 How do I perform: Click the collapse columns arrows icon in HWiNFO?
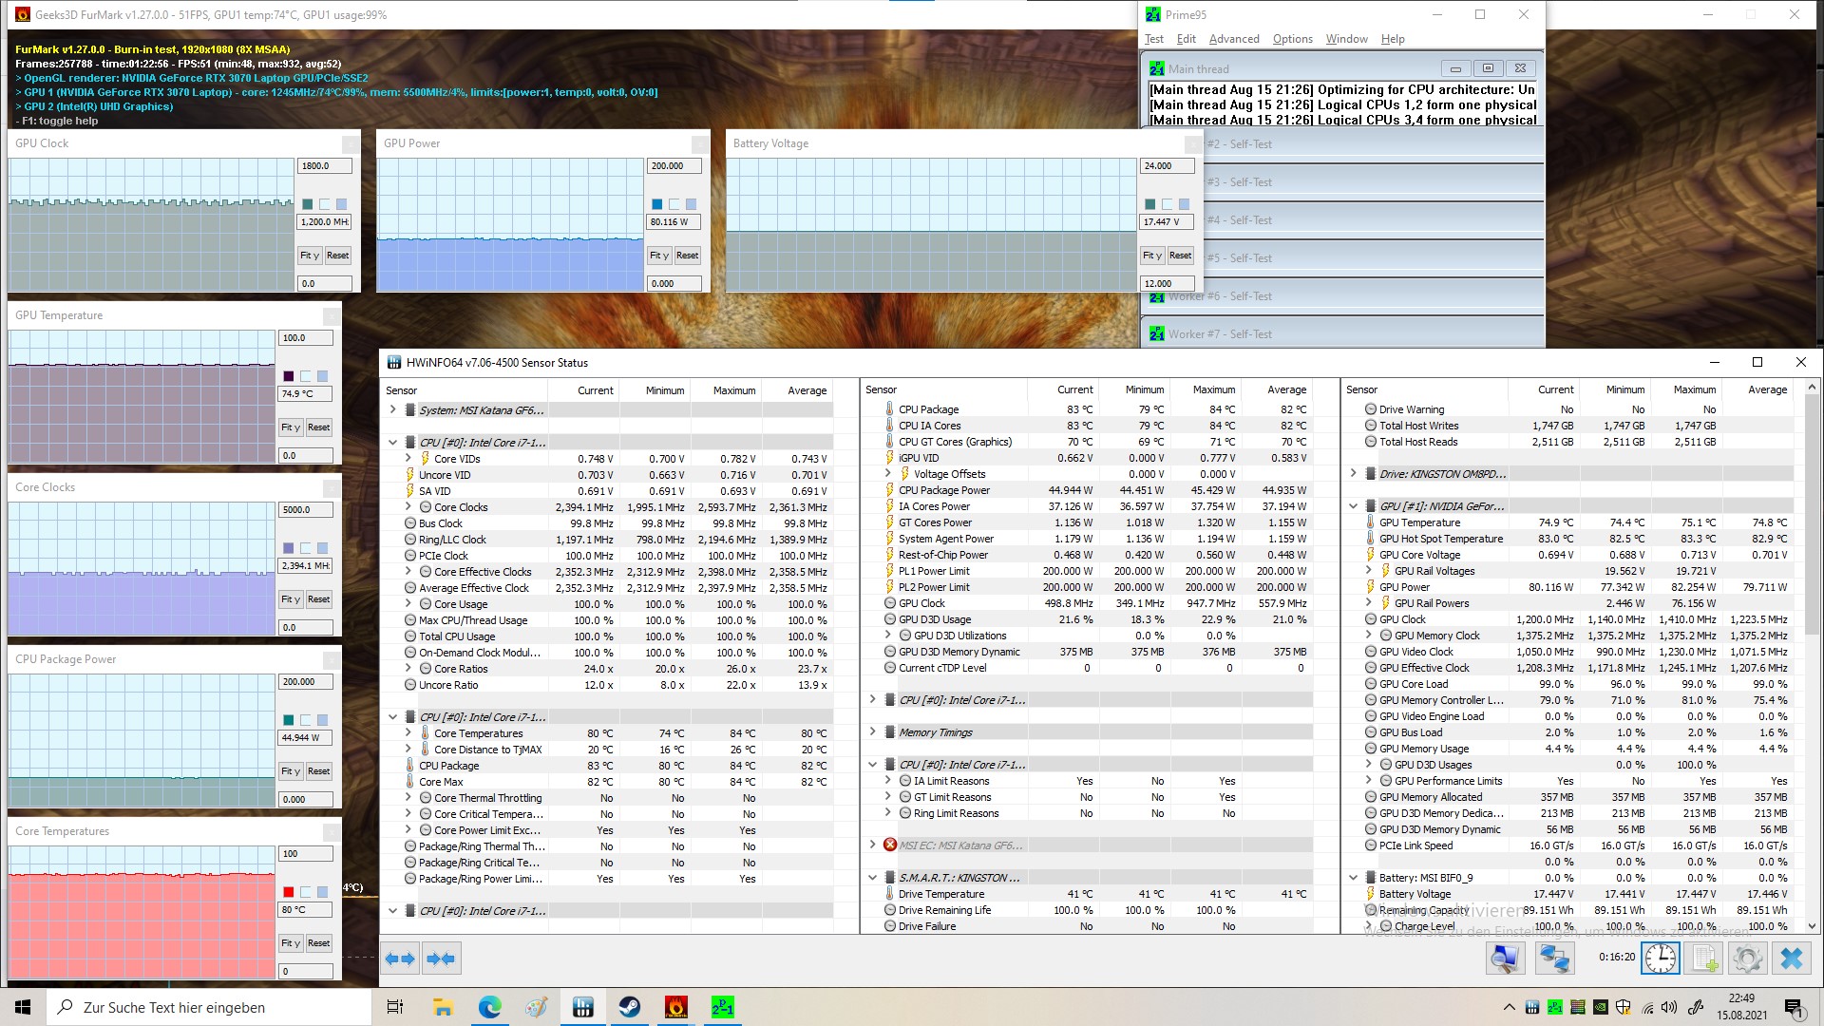tap(441, 959)
